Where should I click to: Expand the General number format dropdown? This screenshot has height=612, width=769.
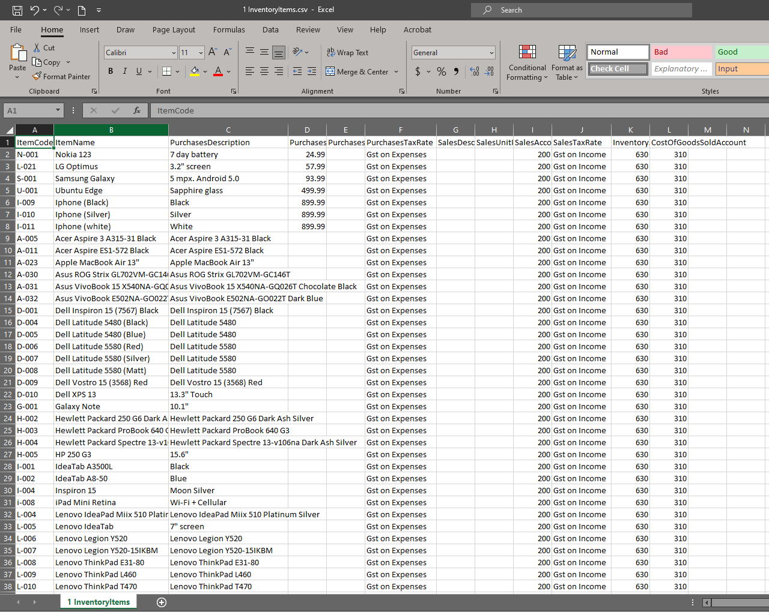click(x=491, y=53)
